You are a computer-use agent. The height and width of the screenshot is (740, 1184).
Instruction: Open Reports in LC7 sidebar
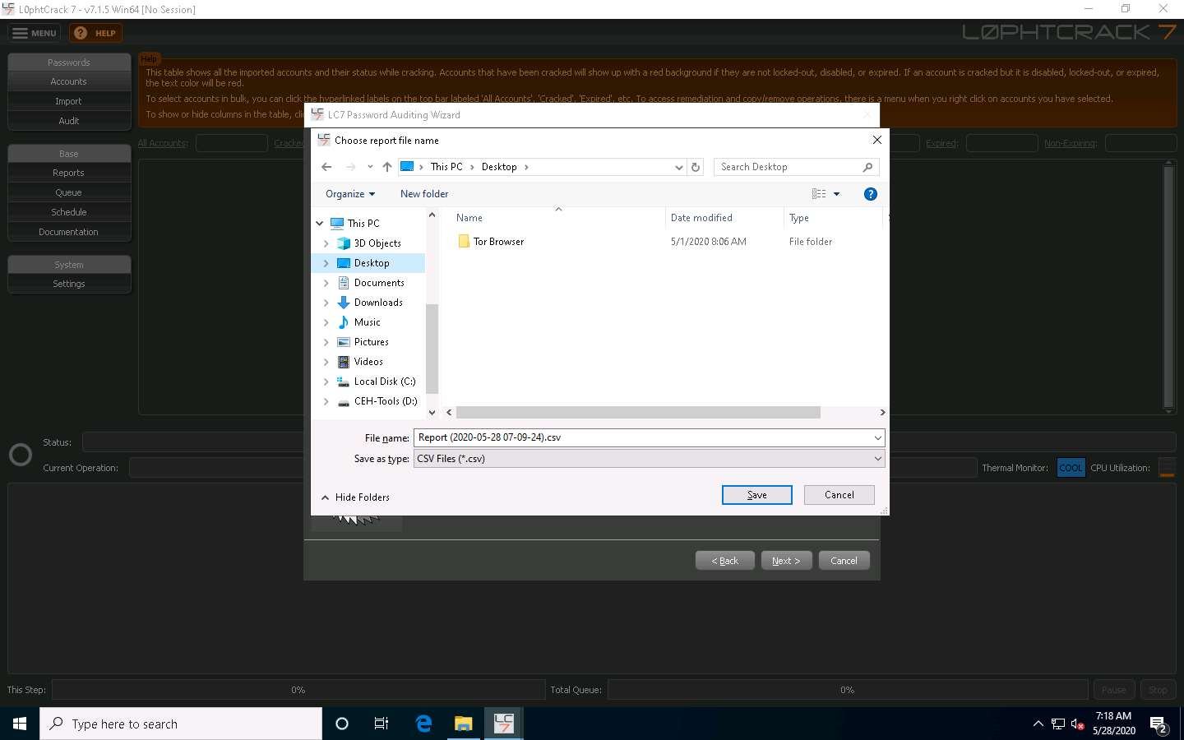[x=69, y=173]
